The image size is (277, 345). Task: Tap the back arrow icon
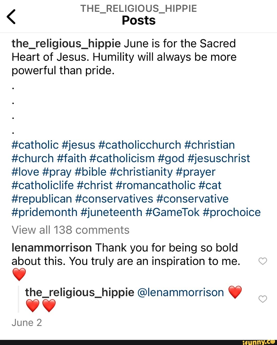(11, 17)
